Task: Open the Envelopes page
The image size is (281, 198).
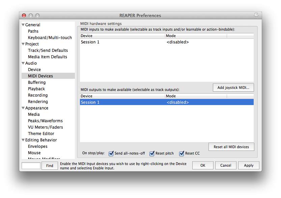Action: [x=38, y=146]
